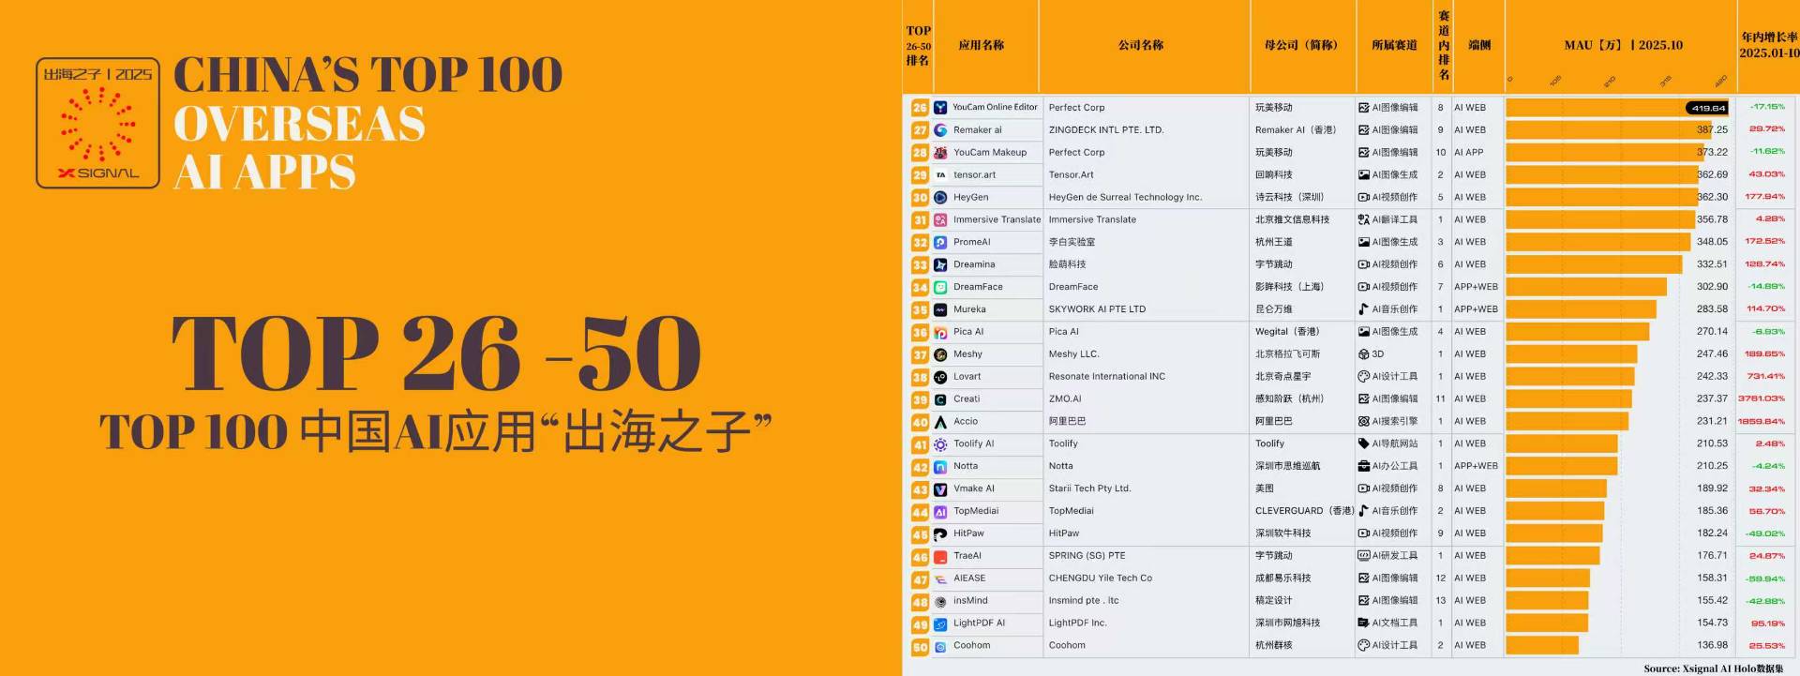Click the code icon beside AI研发工具

(1364, 555)
